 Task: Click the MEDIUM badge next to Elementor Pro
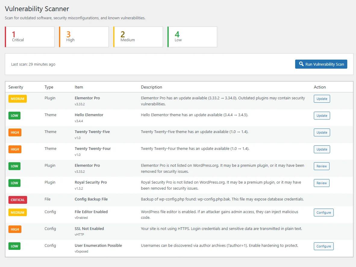click(x=17, y=99)
